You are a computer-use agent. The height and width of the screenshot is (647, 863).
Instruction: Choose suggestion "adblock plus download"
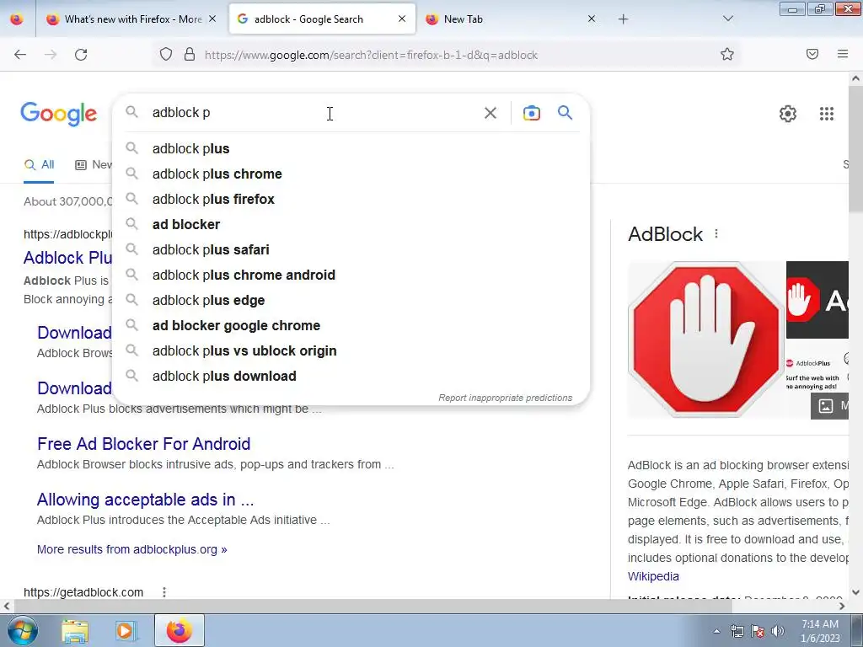[x=351, y=377]
